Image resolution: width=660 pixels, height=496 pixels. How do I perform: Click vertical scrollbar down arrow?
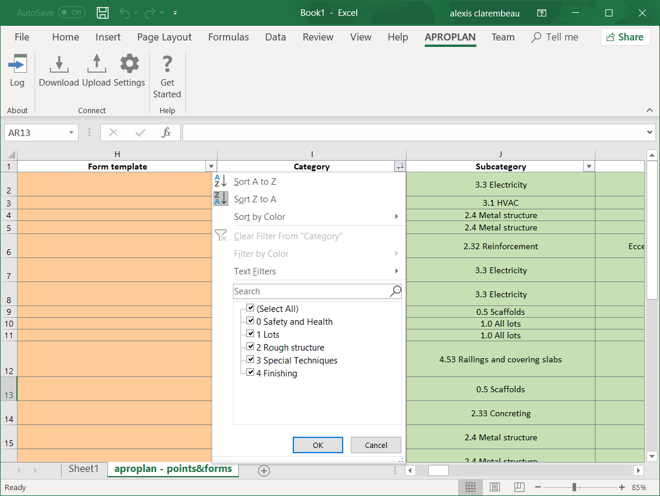pyautogui.click(x=652, y=456)
